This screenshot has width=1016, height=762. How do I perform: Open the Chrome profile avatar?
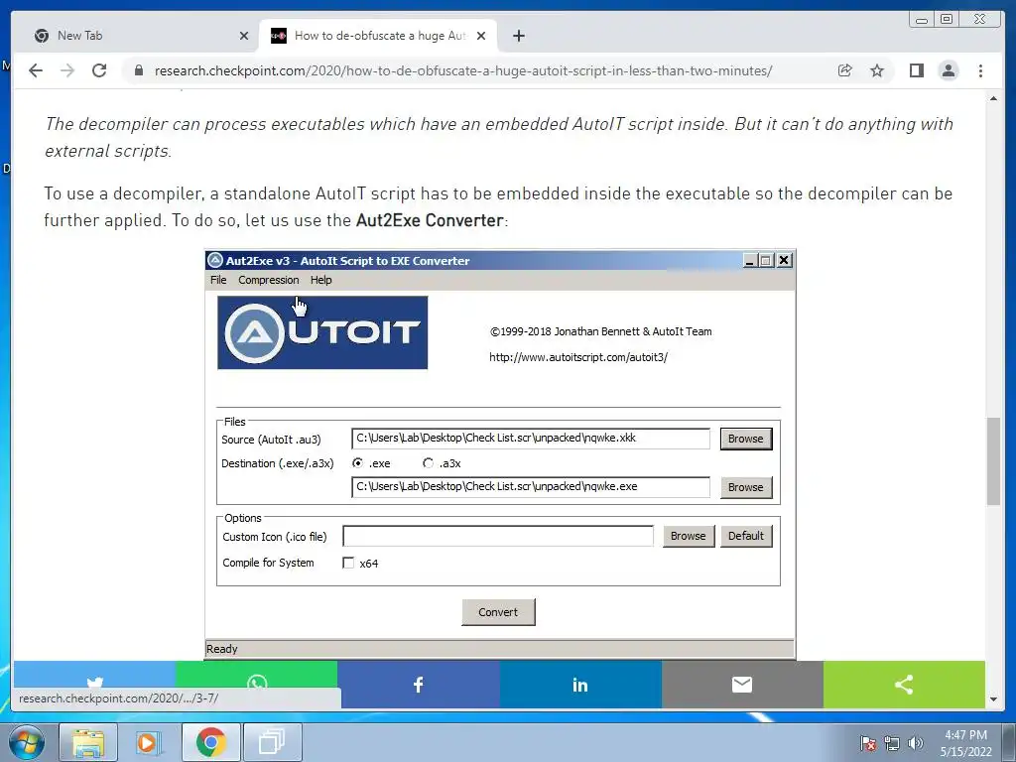pyautogui.click(x=949, y=70)
